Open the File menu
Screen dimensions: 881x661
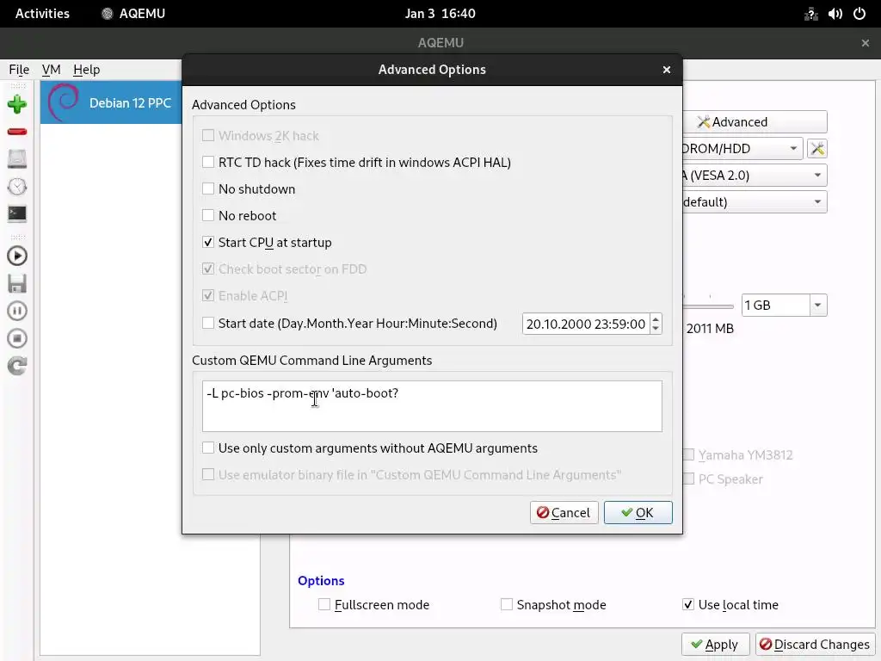[19, 70]
